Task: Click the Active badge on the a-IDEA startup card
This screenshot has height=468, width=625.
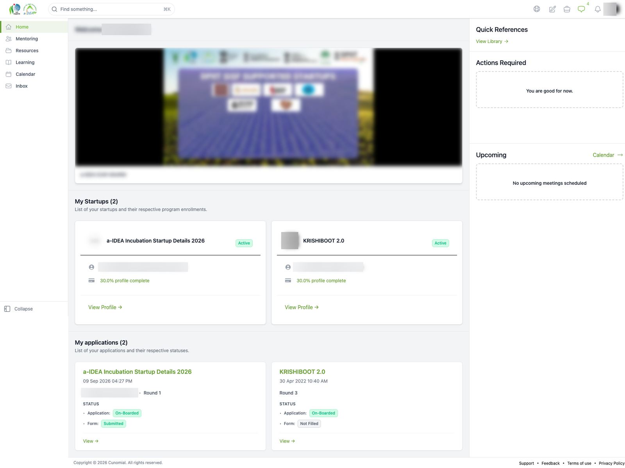Action: (x=244, y=243)
